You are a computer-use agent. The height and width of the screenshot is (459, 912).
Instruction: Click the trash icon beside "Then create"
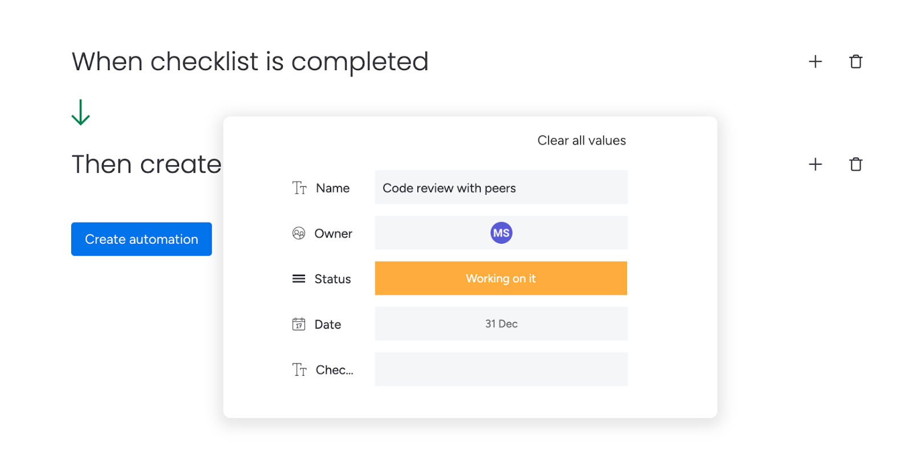[856, 165]
